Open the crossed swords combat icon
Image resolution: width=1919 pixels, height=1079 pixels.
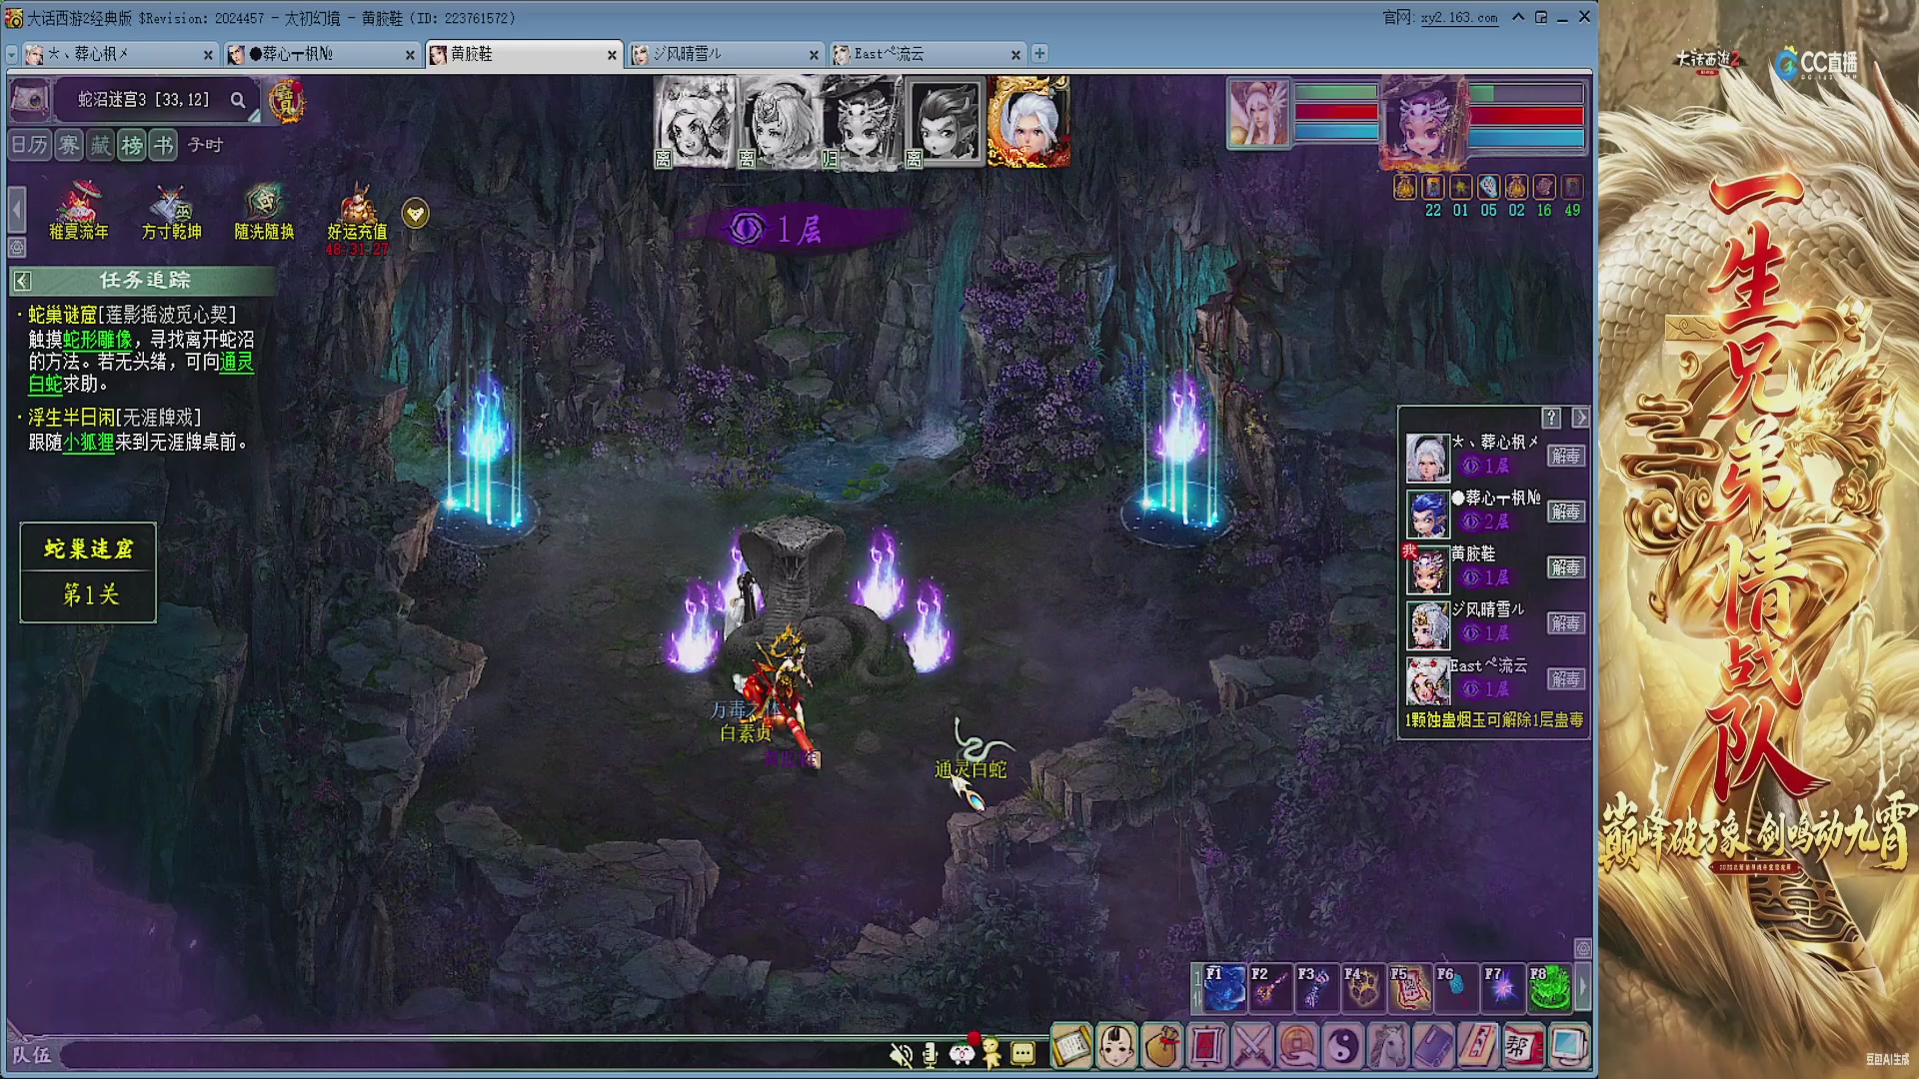tap(1252, 1047)
